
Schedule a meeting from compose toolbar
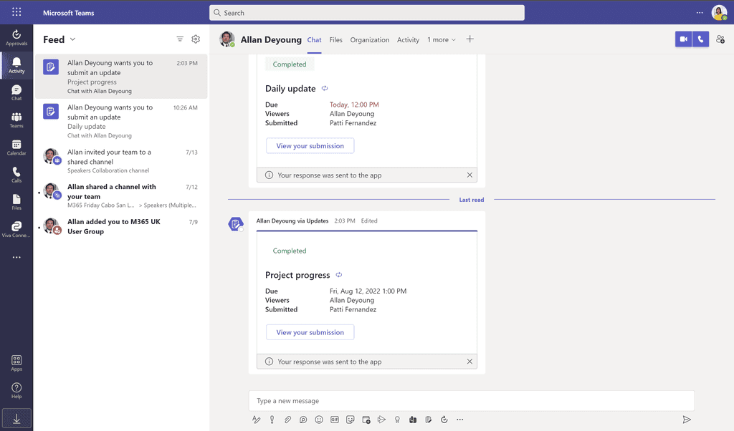point(366,420)
